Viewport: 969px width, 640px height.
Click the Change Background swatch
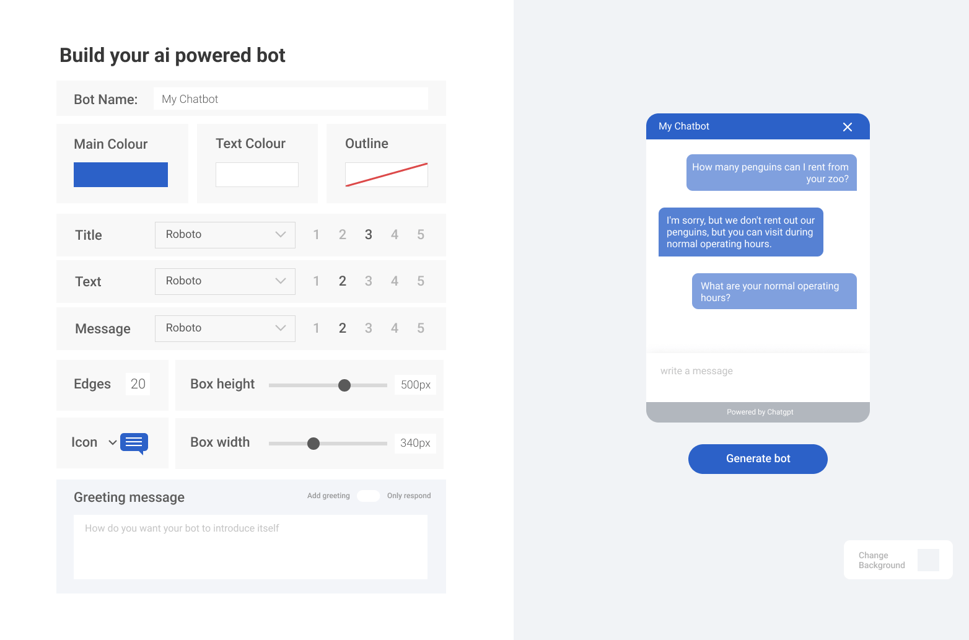tap(928, 560)
